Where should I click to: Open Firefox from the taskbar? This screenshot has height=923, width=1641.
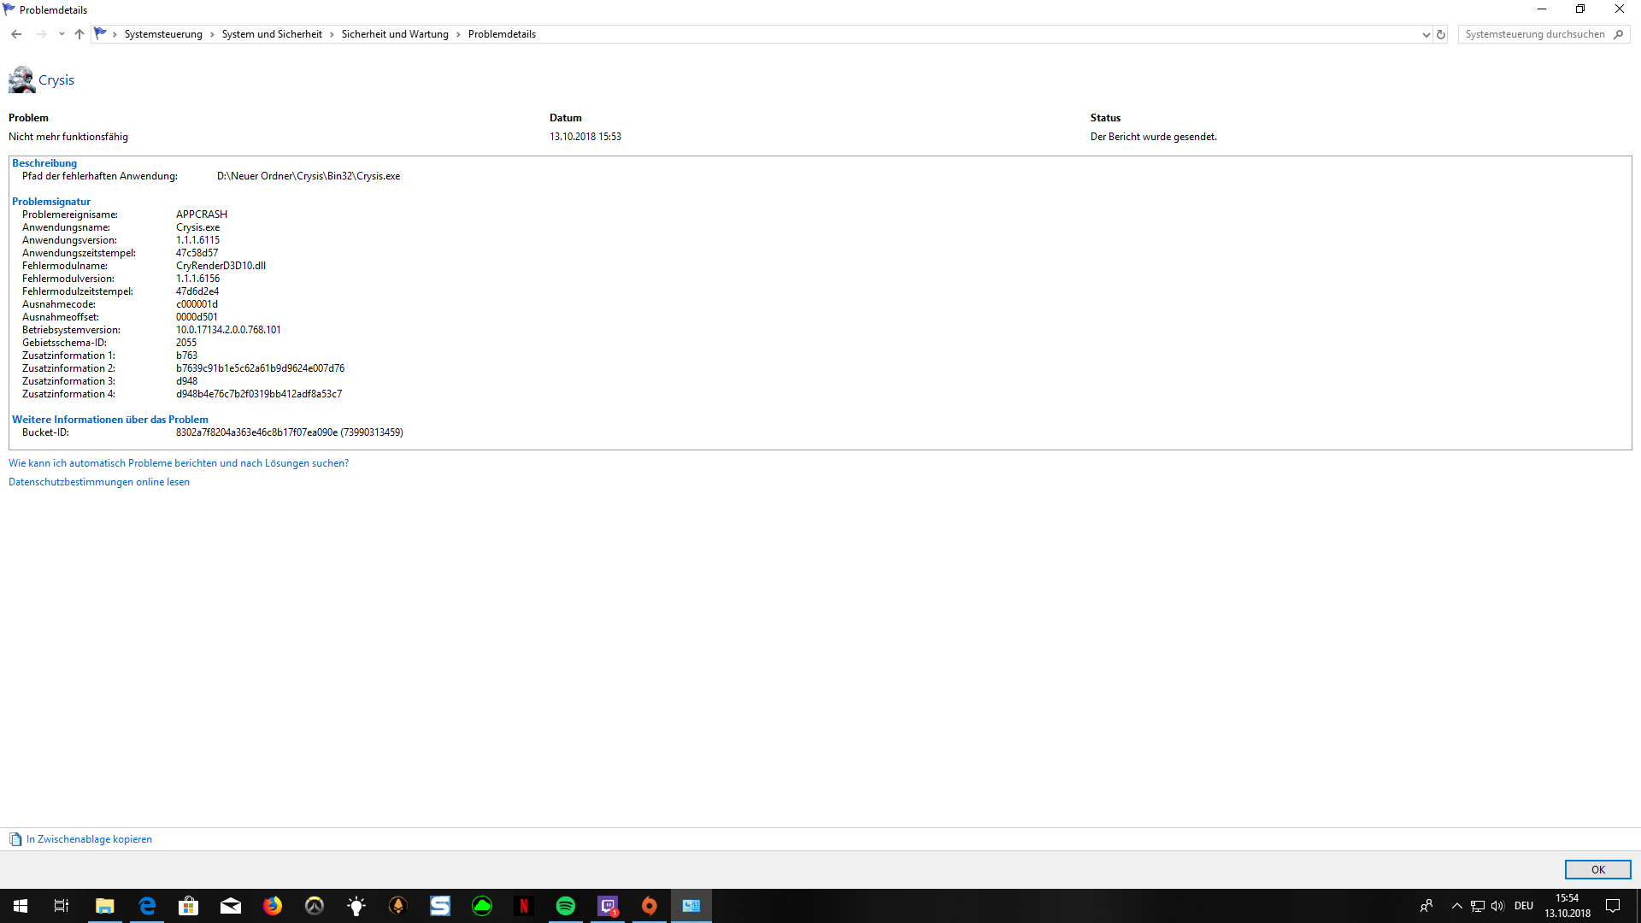tap(273, 906)
